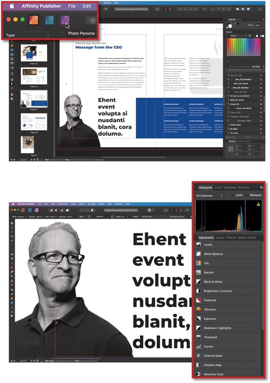Screen dimensions: 270x383
Task: Open the All Channels dropdown
Action: click(209, 195)
